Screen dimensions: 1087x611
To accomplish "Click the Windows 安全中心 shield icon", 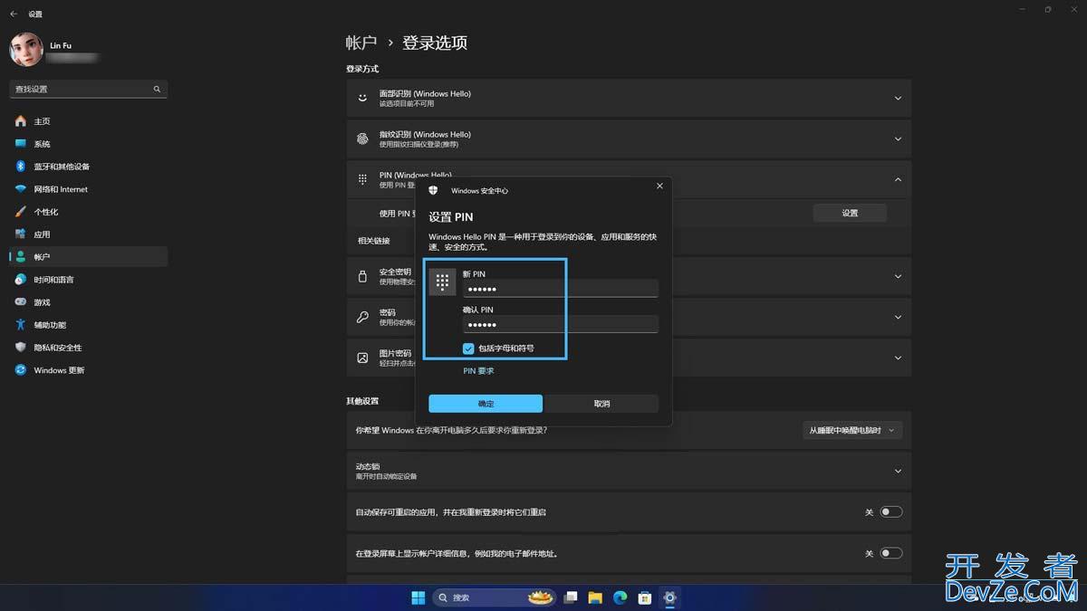I will point(434,190).
